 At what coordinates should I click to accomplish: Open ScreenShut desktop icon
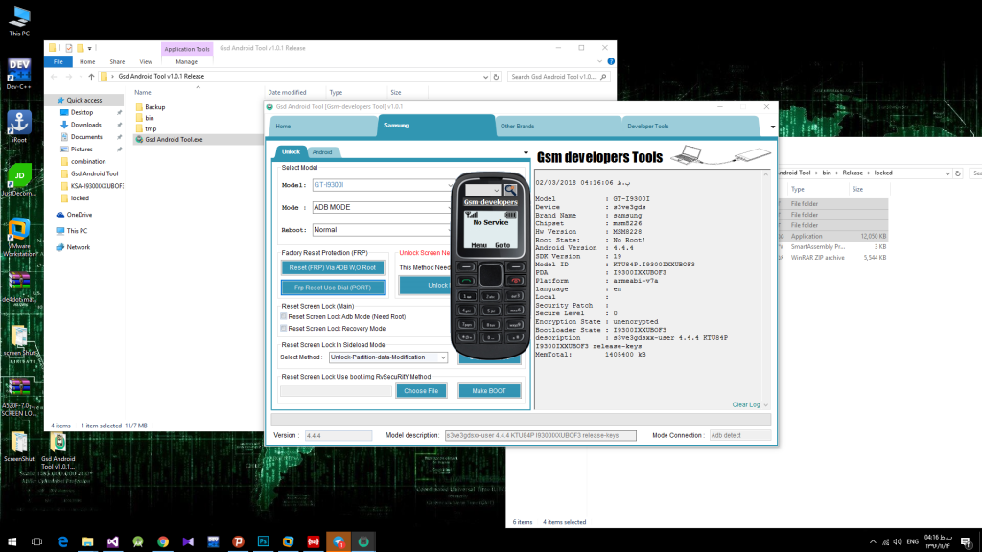19,448
